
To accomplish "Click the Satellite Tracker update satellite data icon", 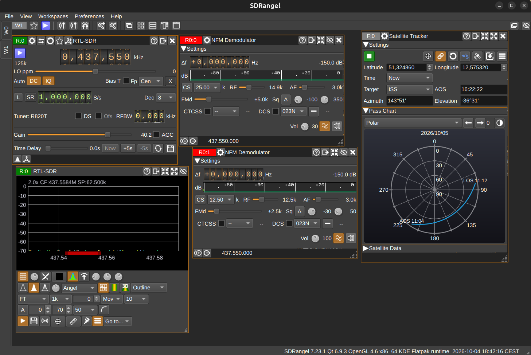I will tap(453, 56).
